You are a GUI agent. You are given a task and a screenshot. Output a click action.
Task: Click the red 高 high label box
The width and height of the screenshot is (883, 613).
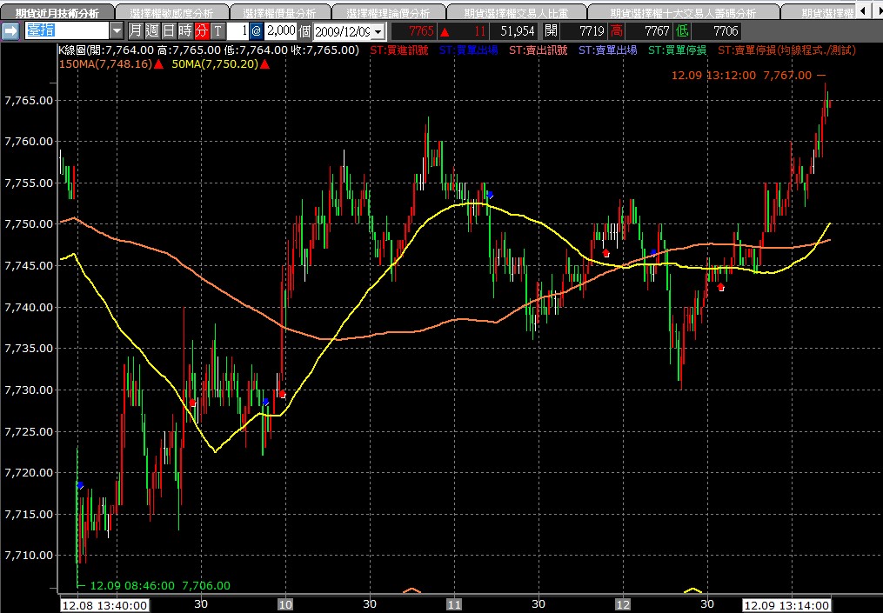tap(617, 30)
